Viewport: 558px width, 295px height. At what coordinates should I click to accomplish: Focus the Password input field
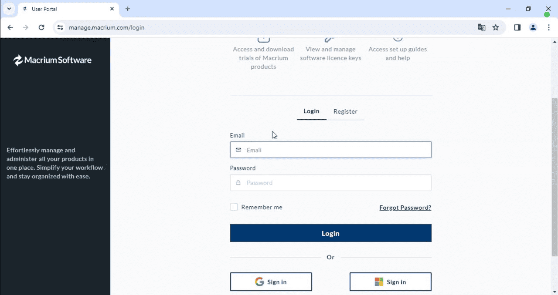click(331, 183)
